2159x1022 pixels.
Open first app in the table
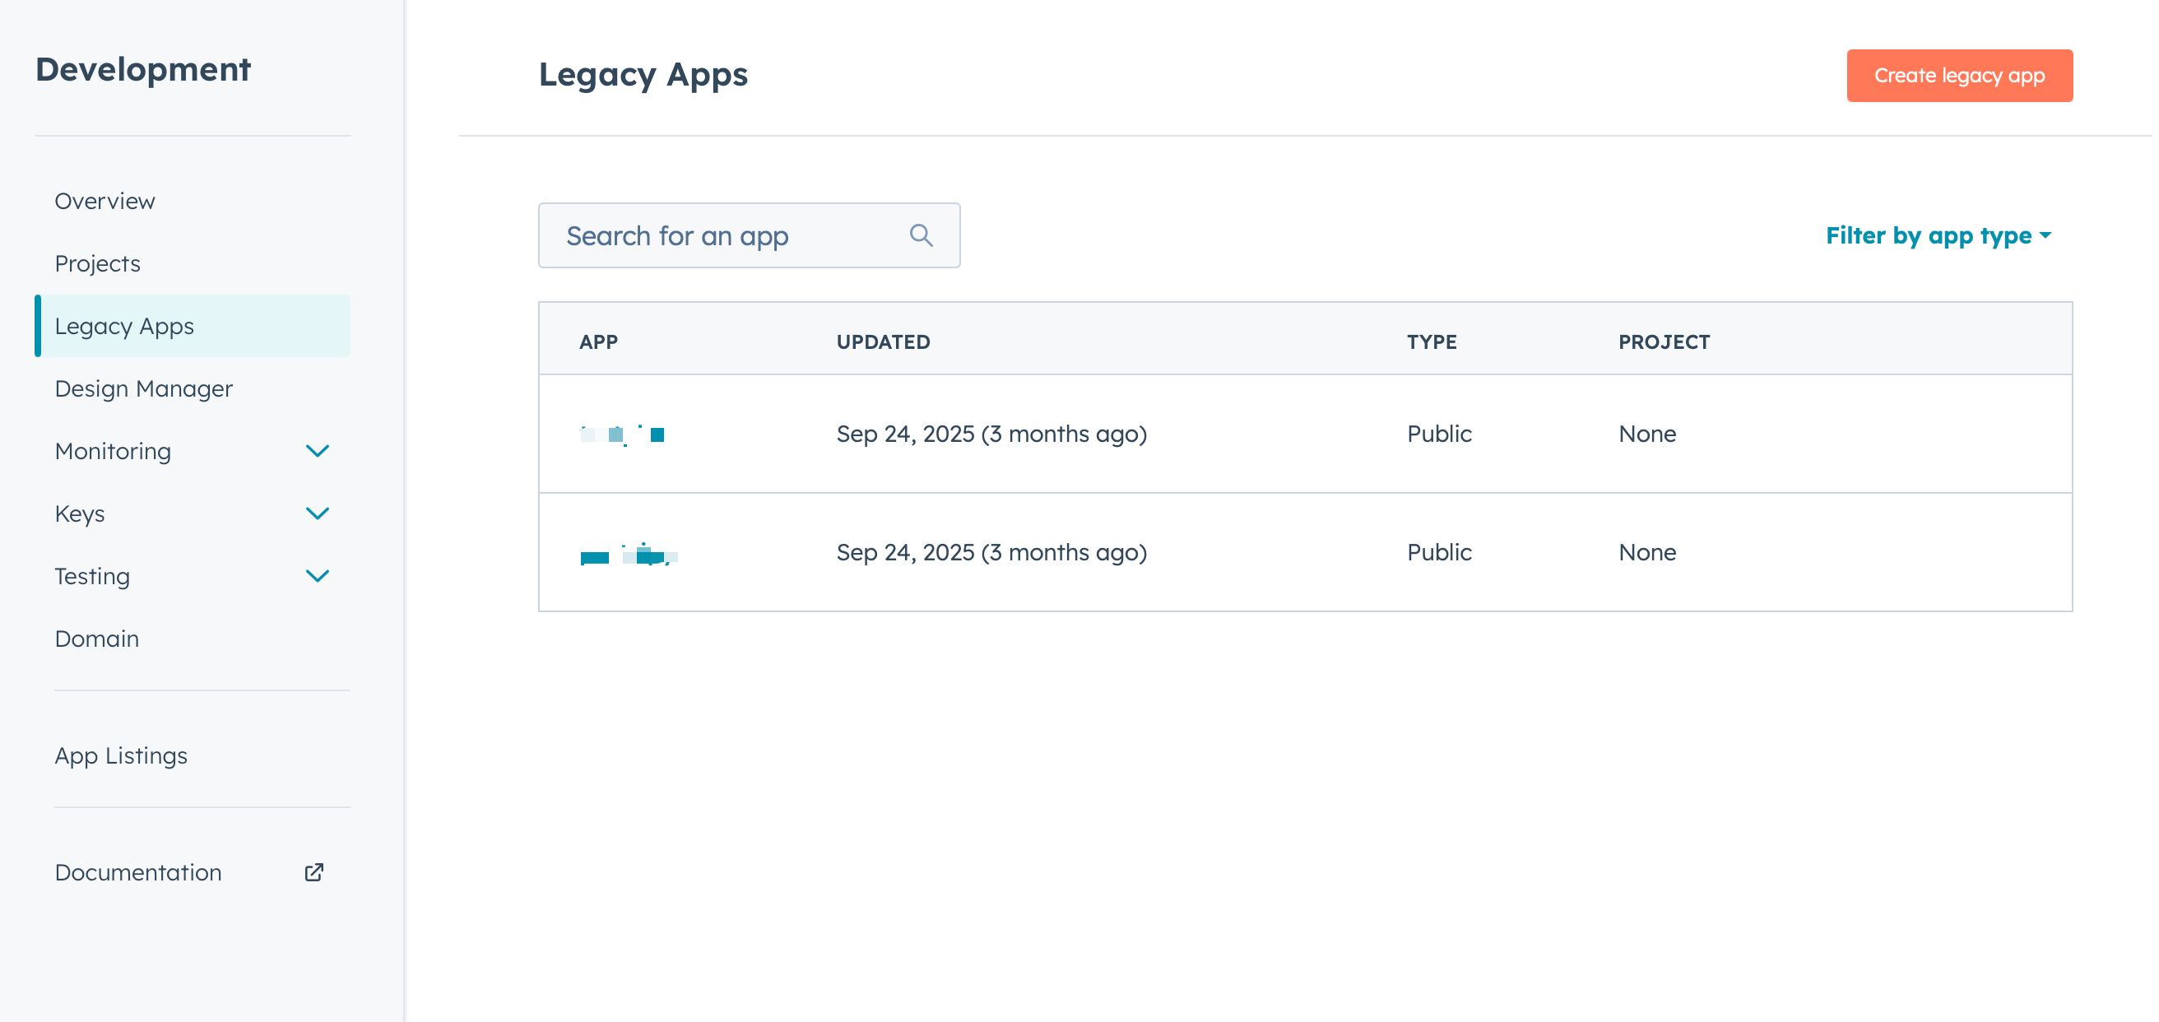coord(622,434)
